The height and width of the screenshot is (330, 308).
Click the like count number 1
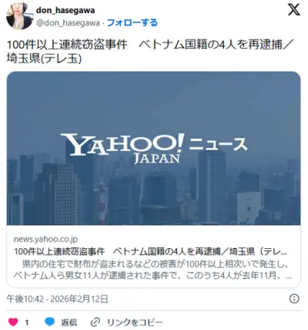click(27, 322)
